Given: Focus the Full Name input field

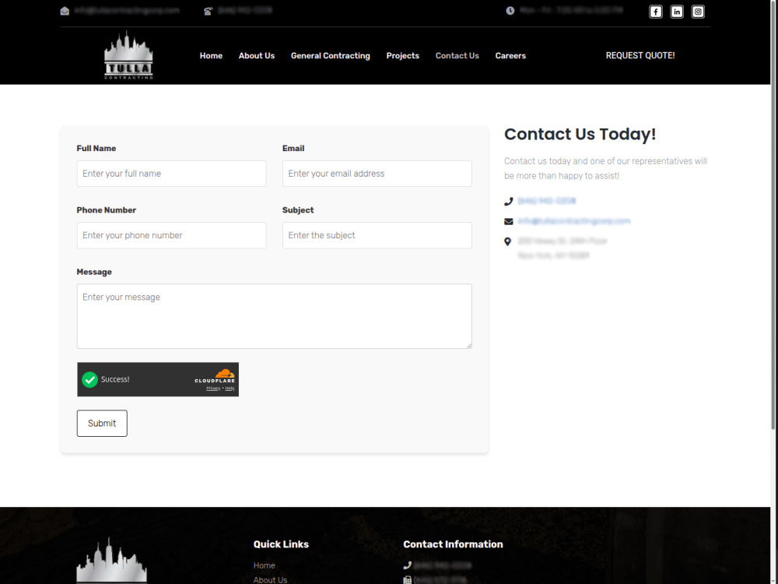Looking at the screenshot, I should pos(171,174).
